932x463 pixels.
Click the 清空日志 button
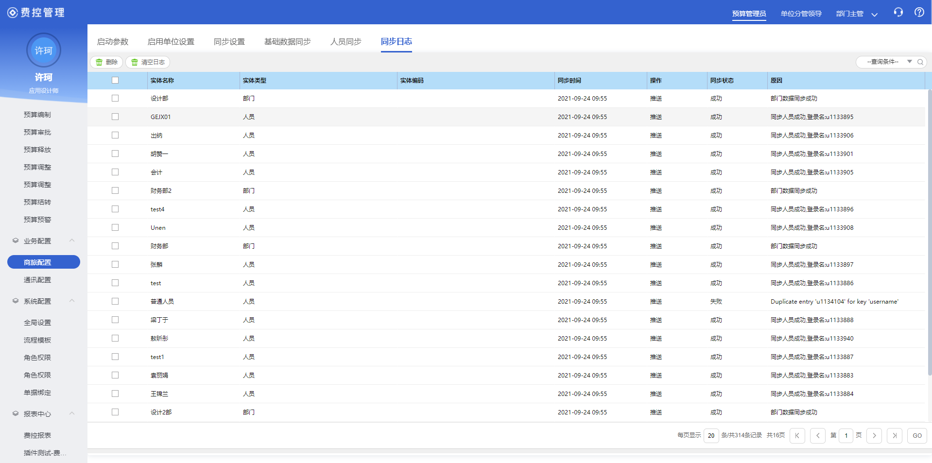(148, 62)
